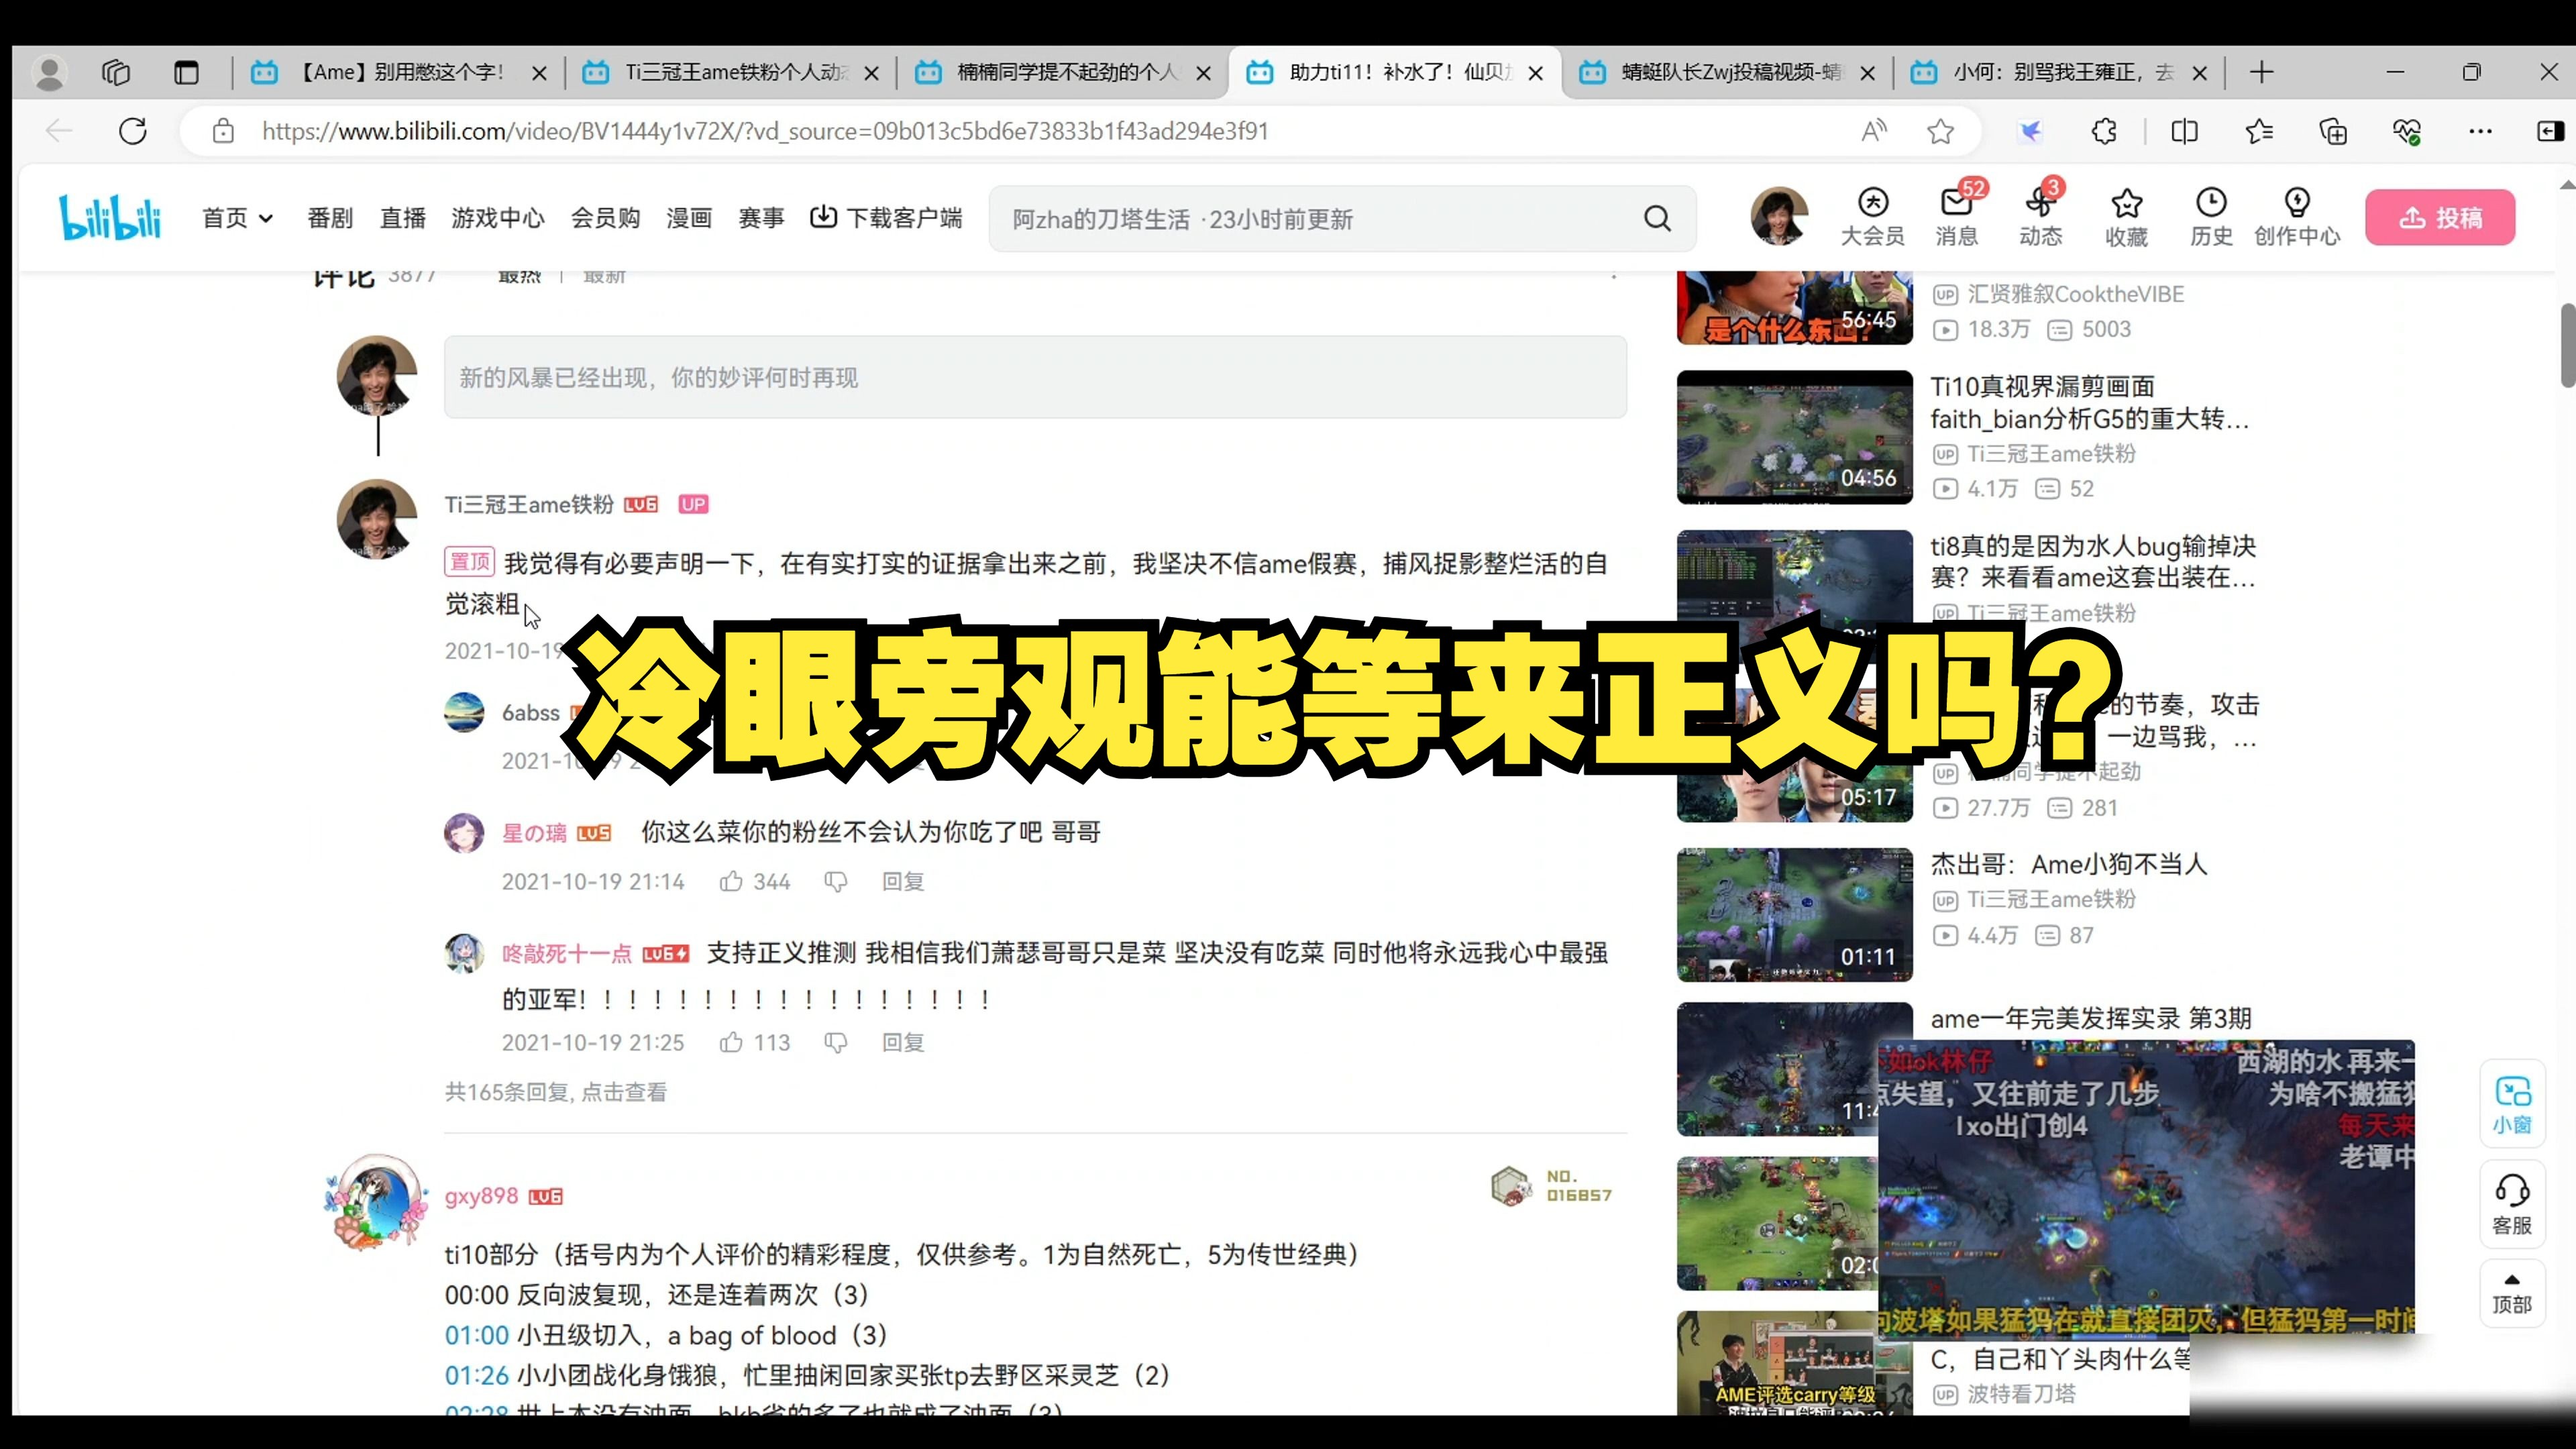Click the pink 投稿 upload button

tap(2440, 217)
